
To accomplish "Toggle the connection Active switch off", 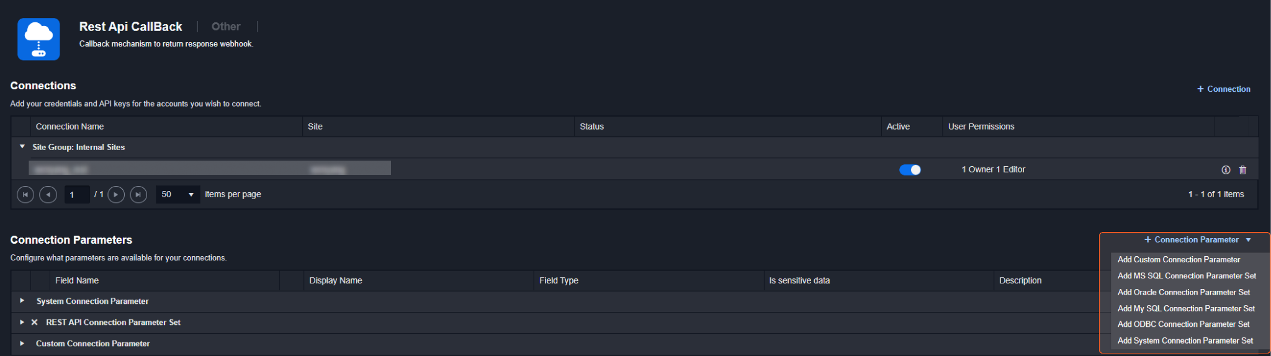I will coord(910,170).
